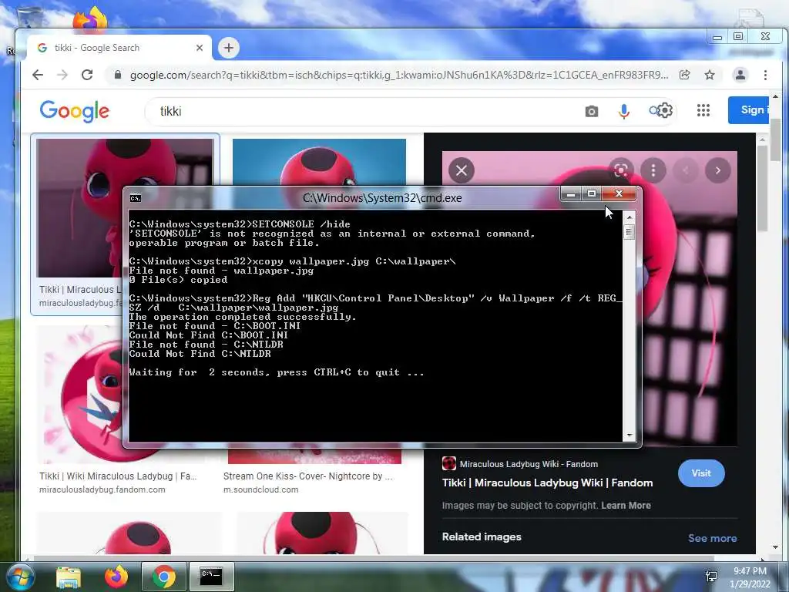This screenshot has width=789, height=592.
Task: Open Chrome's three-dot menu
Action: pyautogui.click(x=765, y=75)
